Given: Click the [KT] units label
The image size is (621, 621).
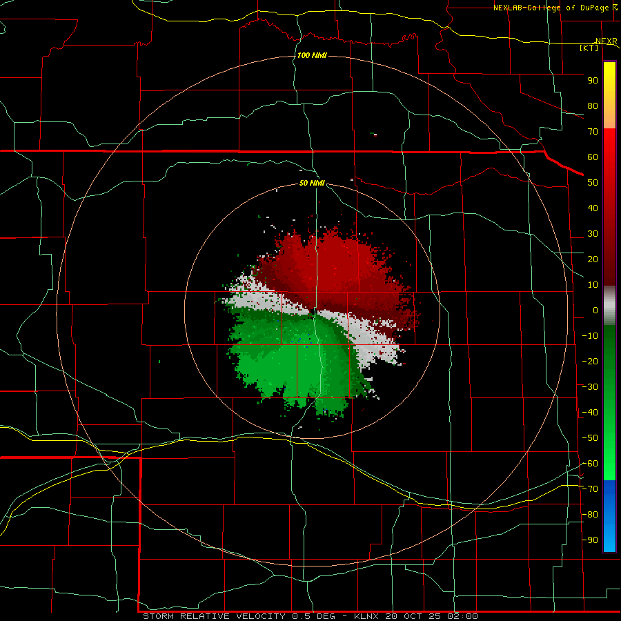Looking at the screenshot, I should pyautogui.click(x=589, y=48).
